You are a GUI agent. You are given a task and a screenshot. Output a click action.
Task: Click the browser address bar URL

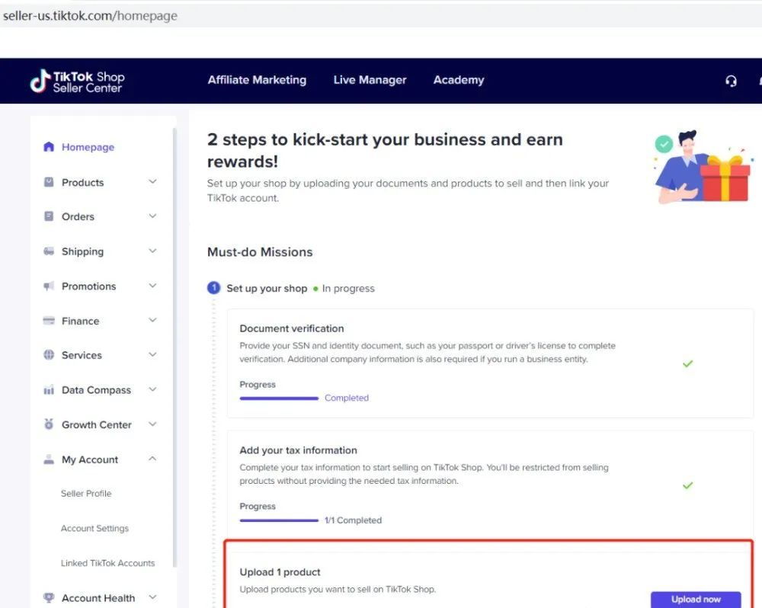[x=90, y=16]
